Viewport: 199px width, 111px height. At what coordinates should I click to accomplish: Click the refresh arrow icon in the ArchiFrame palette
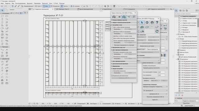[x=157, y=31]
